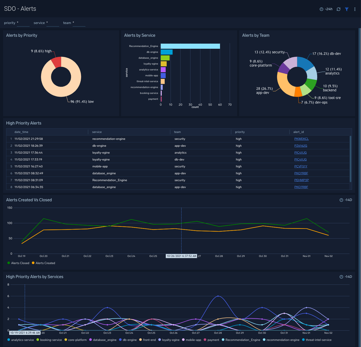Click the 10/26/2021 marker on Alerts Created Vs Closed
This screenshot has width=361, height=347.
tap(181, 256)
